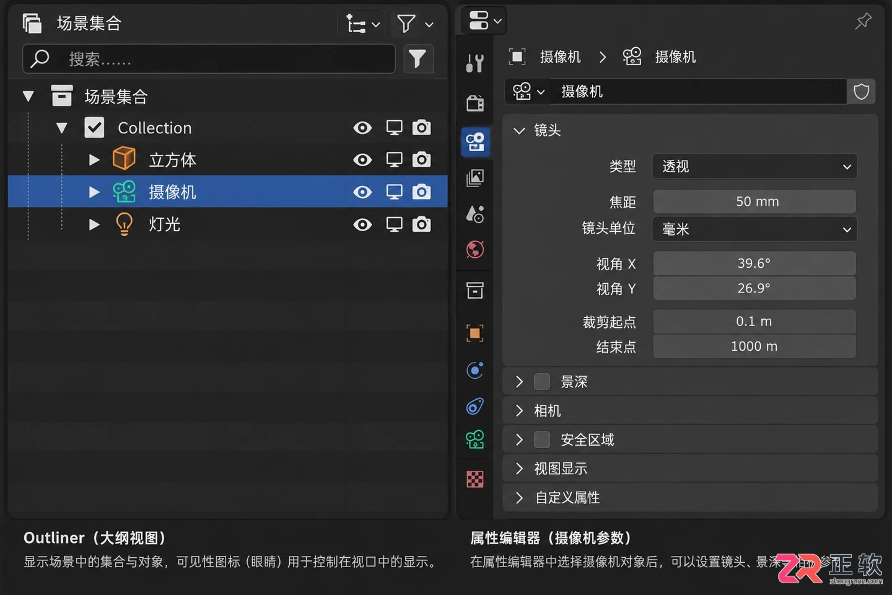Select the 灯光 light bulb icon
Image resolution: width=892 pixels, height=595 pixels.
coord(125,224)
